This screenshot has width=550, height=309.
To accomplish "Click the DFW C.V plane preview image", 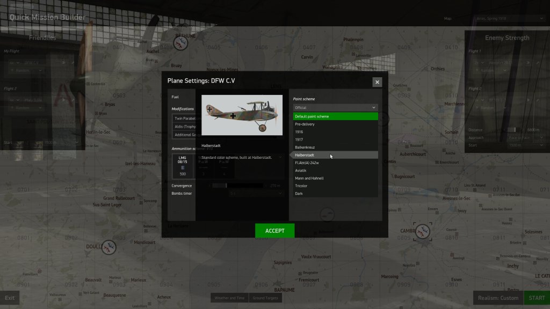I will click(242, 115).
